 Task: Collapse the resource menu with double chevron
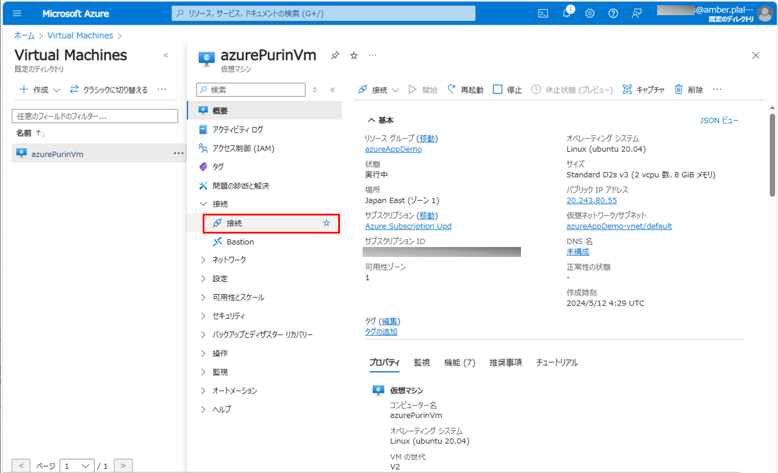(x=332, y=90)
